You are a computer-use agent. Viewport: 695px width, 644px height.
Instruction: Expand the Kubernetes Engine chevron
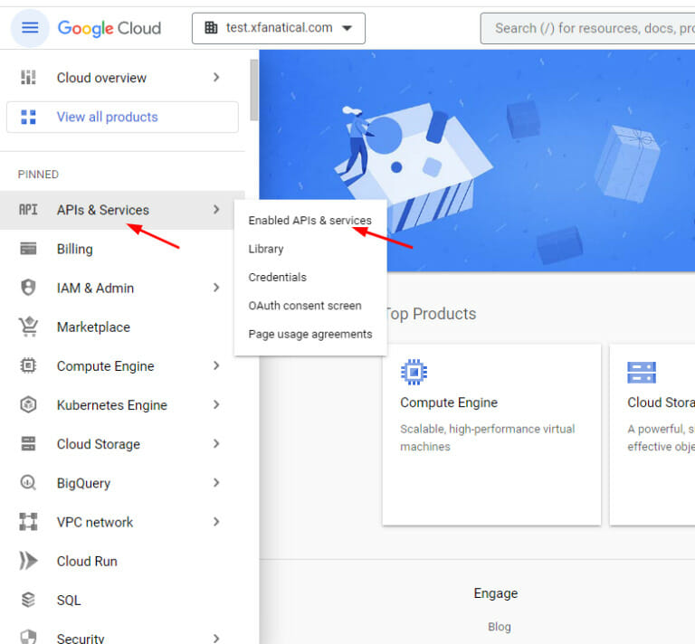[x=216, y=405]
